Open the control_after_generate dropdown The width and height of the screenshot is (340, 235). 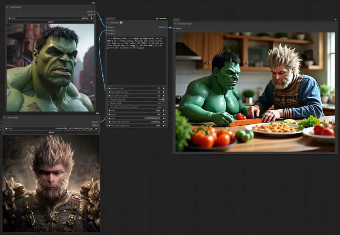tap(136, 122)
